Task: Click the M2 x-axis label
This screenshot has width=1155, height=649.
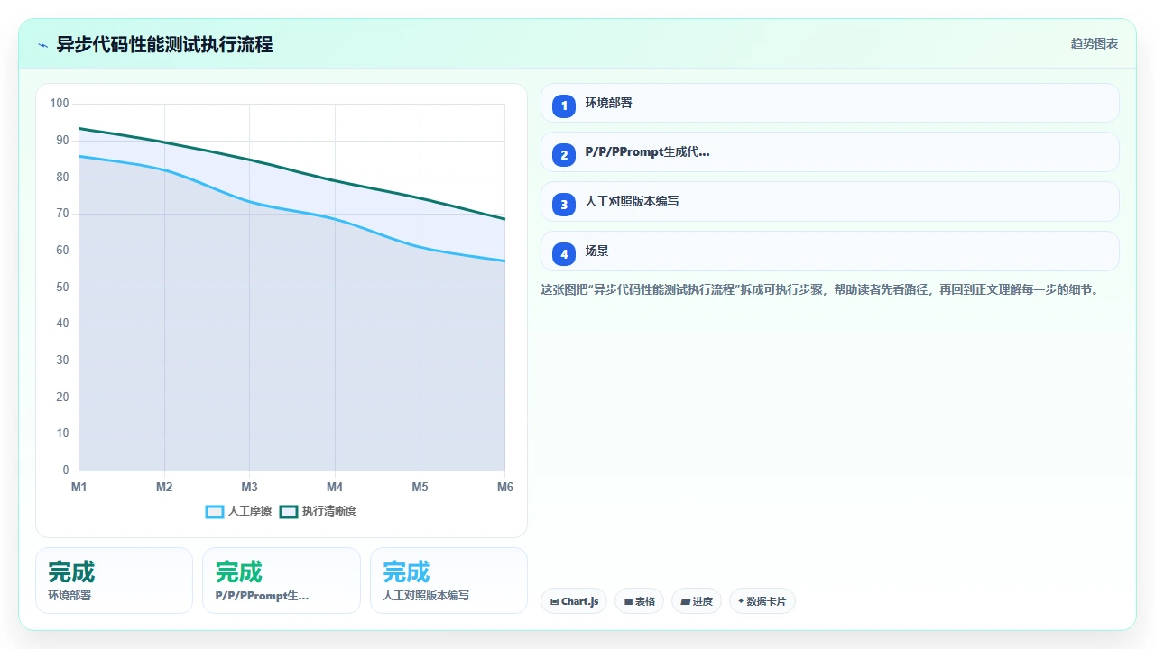Action: 164,487
